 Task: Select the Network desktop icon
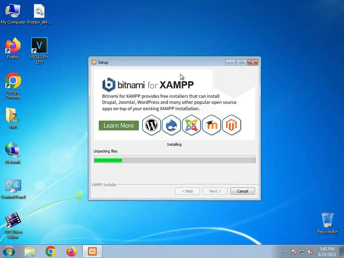click(13, 153)
